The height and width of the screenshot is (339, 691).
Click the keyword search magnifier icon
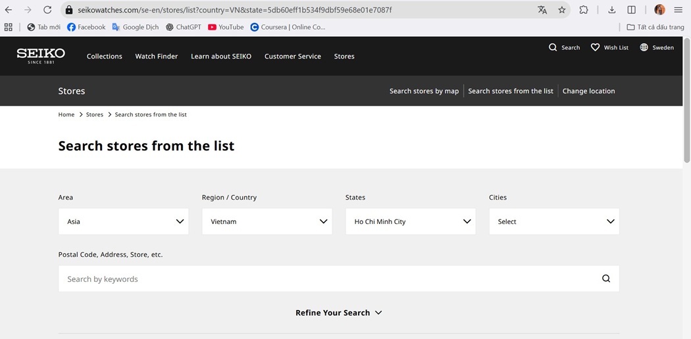click(x=606, y=279)
